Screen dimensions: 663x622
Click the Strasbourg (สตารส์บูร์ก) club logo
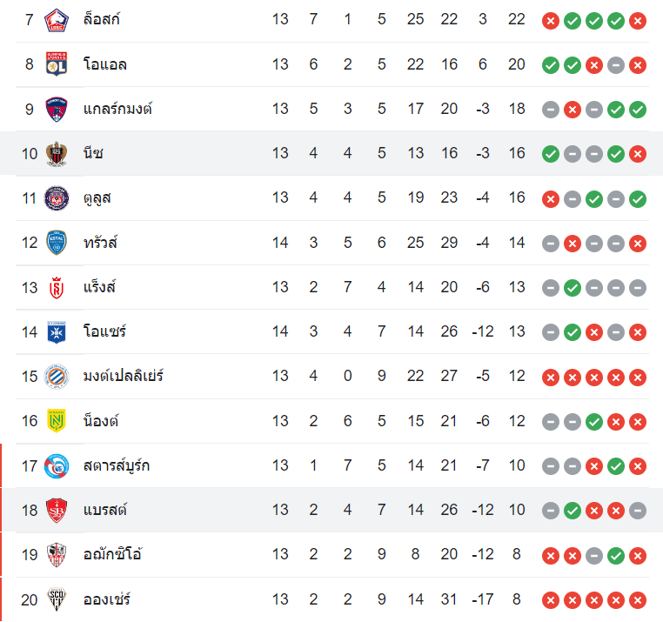[57, 465]
